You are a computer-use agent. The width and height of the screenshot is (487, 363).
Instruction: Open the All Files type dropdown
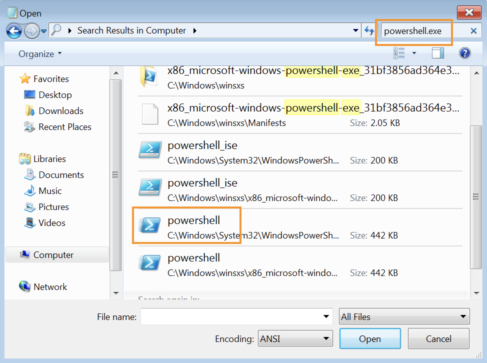point(404,316)
